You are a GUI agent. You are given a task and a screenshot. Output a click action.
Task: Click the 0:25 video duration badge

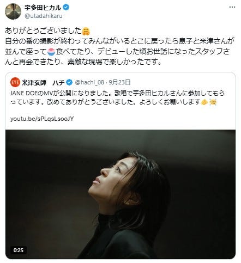tap(19, 250)
